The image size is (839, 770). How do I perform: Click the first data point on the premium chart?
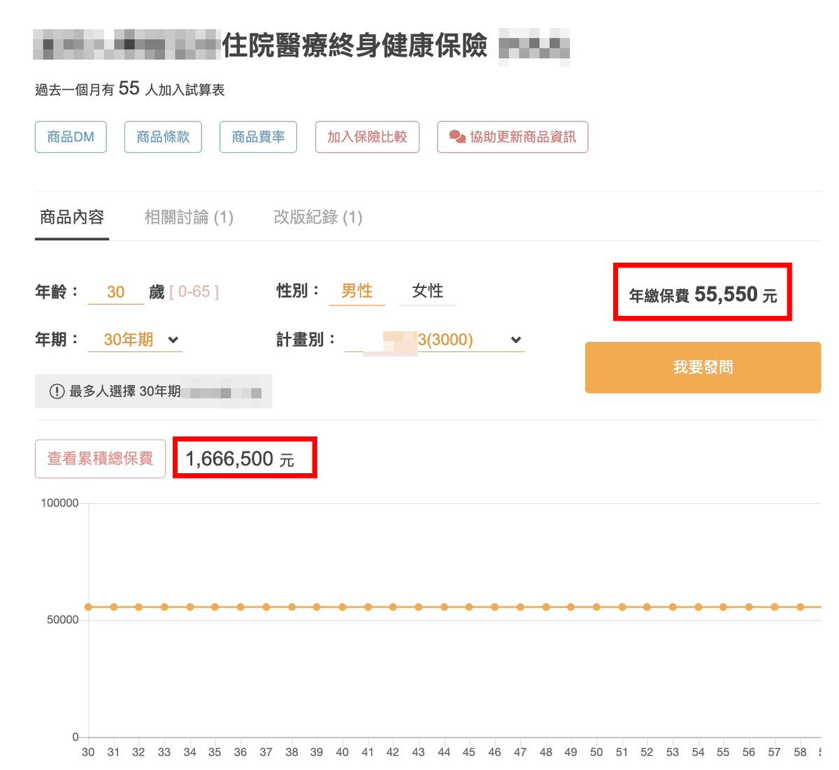(88, 607)
